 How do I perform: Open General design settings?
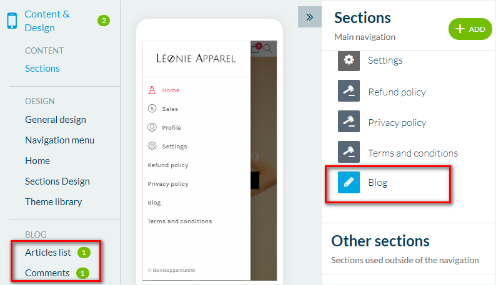56,120
